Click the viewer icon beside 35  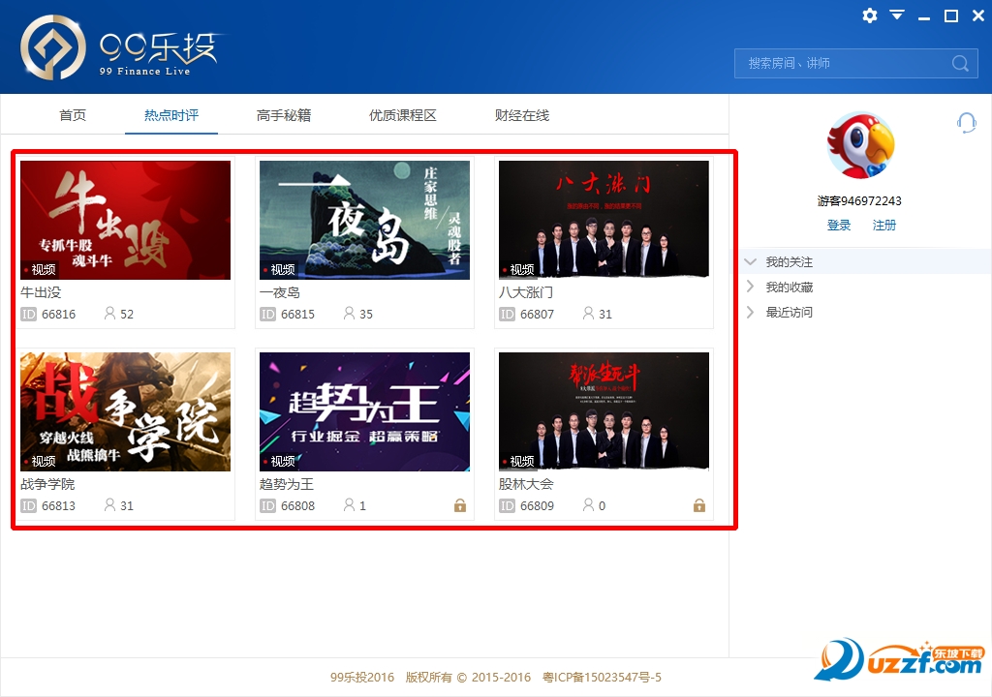(349, 313)
